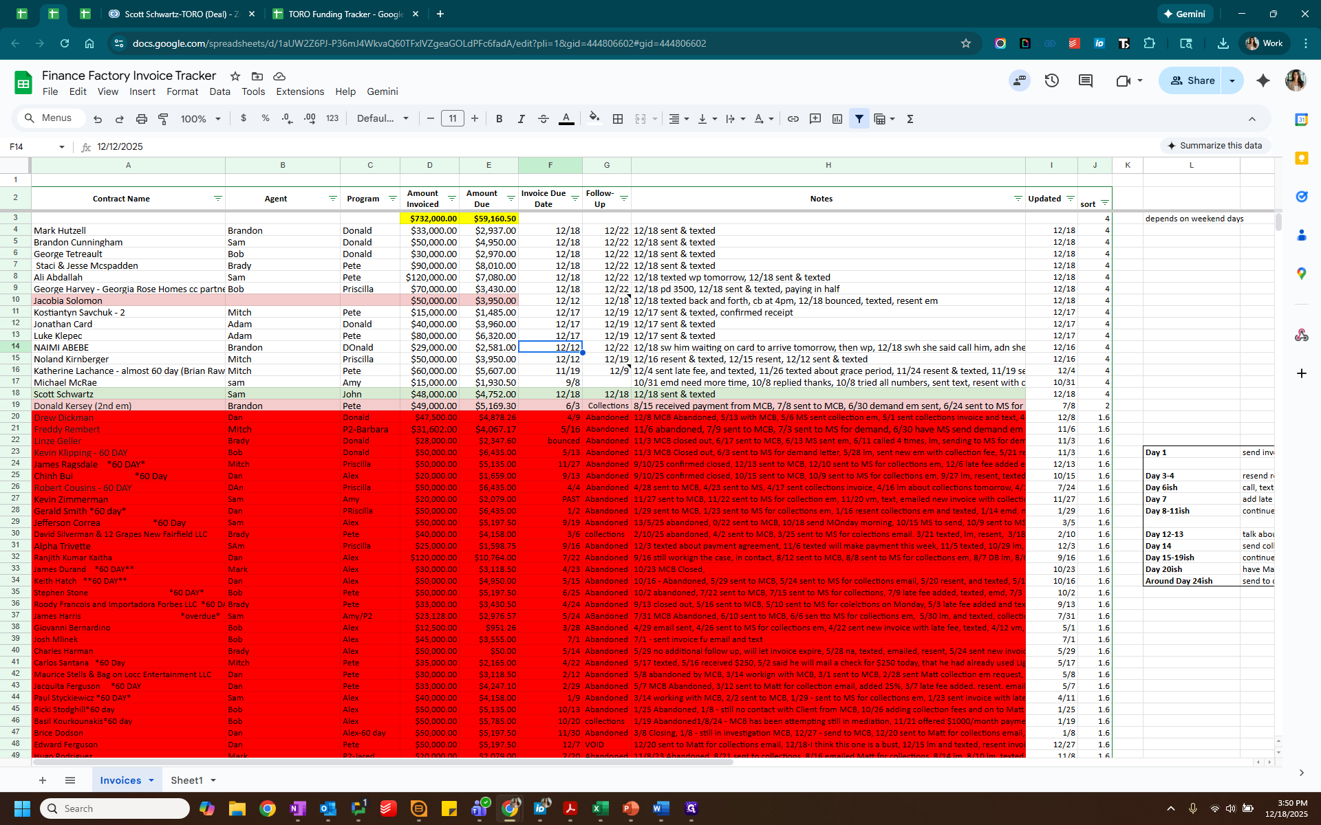This screenshot has height=825, width=1321.
Task: Open the font family dropdown
Action: tap(383, 119)
